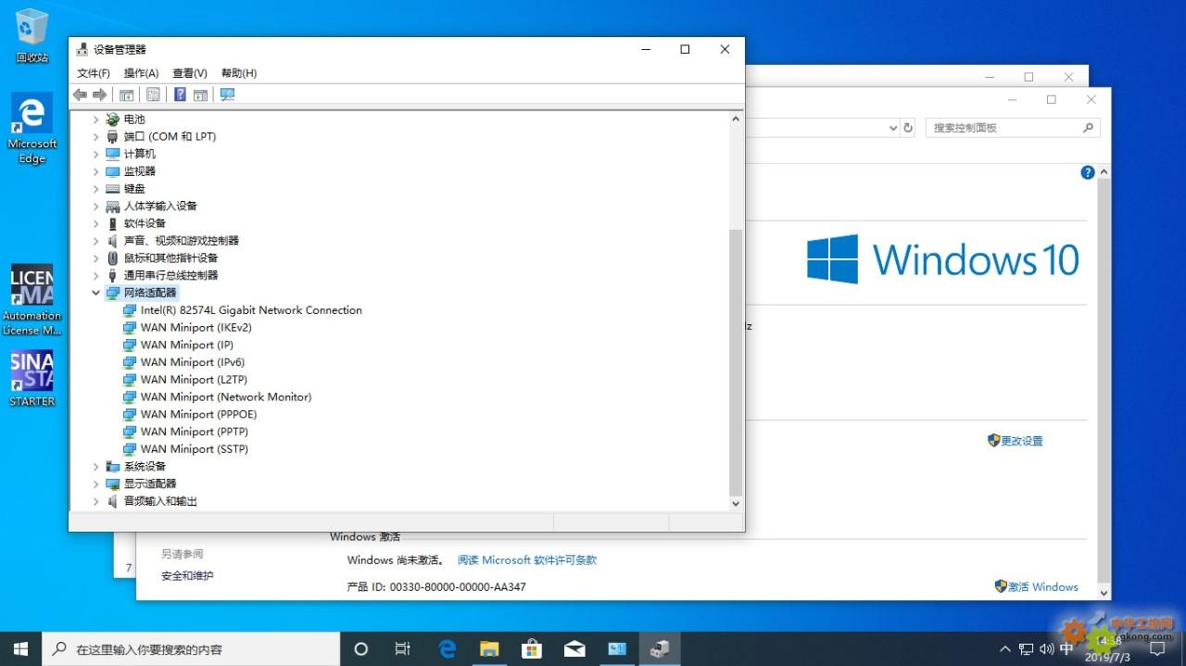Viewport: 1186px width, 666px height.
Task: Open the 操作(A) menu
Action: click(x=142, y=73)
